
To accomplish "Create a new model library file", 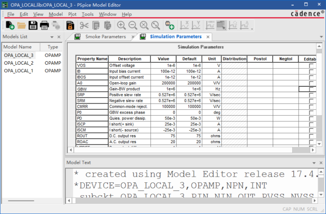I will (x=10, y=25).
